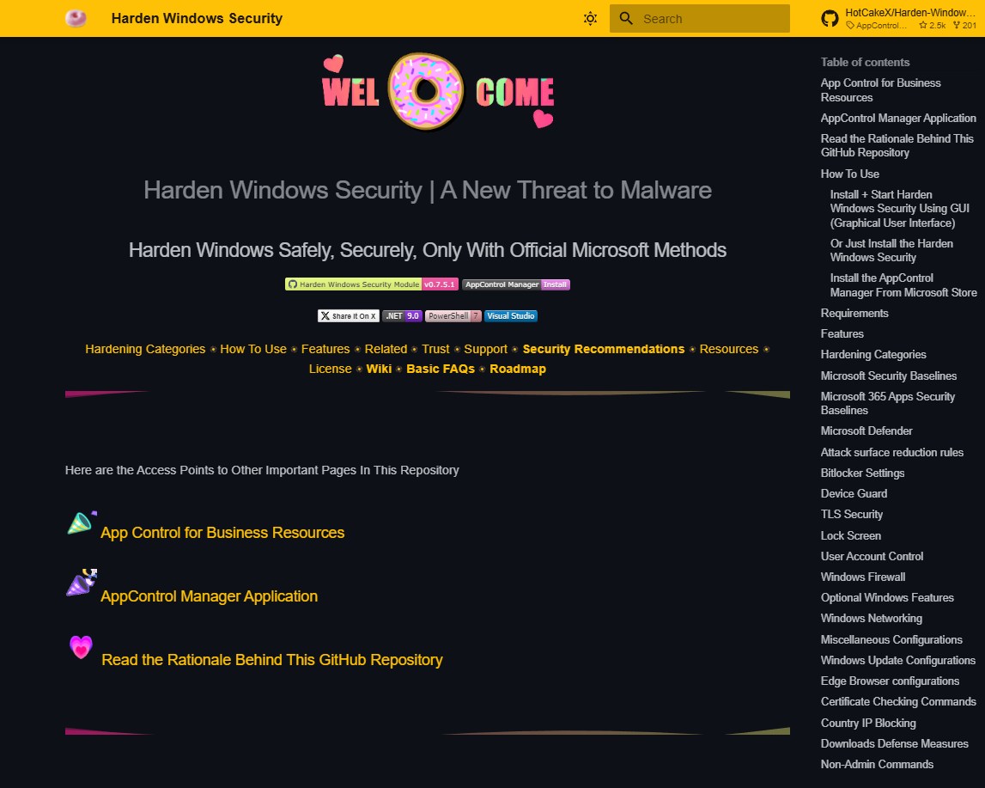Toggle the light/dark theme sun icon

tap(590, 18)
